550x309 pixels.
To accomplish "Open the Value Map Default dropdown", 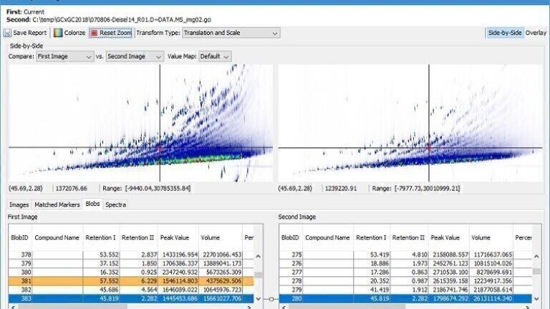I will (x=215, y=57).
